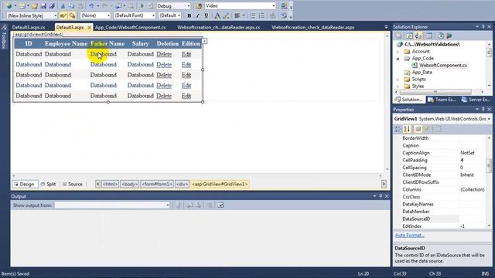Open the (None) block format dropdown
This screenshot has width=495, height=278.
click(108, 15)
